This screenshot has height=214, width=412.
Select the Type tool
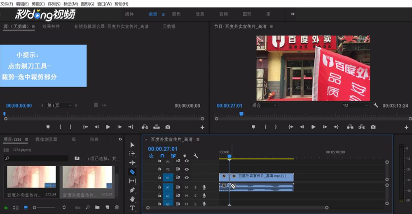pyautogui.click(x=132, y=208)
